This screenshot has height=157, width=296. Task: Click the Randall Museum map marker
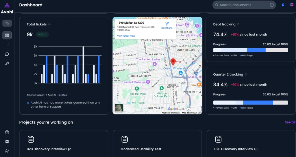148,82
